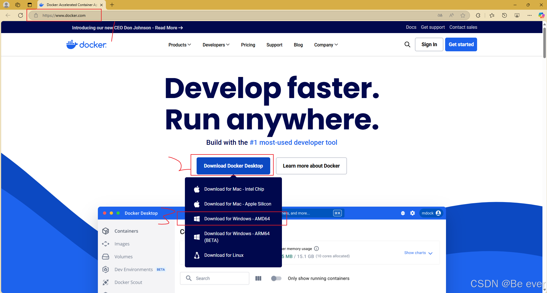Open the Pricing menu item

[x=248, y=45]
